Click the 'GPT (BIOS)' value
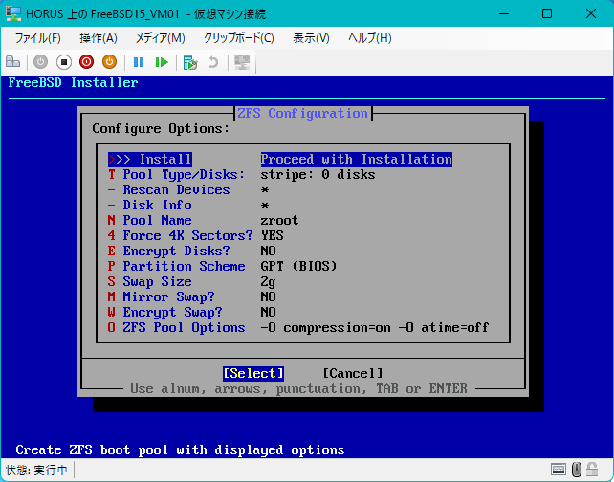614x482 pixels. point(298,266)
